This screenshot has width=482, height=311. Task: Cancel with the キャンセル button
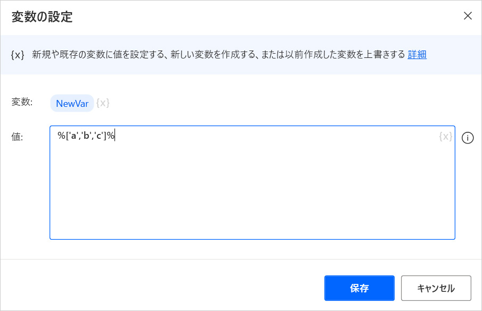436,288
